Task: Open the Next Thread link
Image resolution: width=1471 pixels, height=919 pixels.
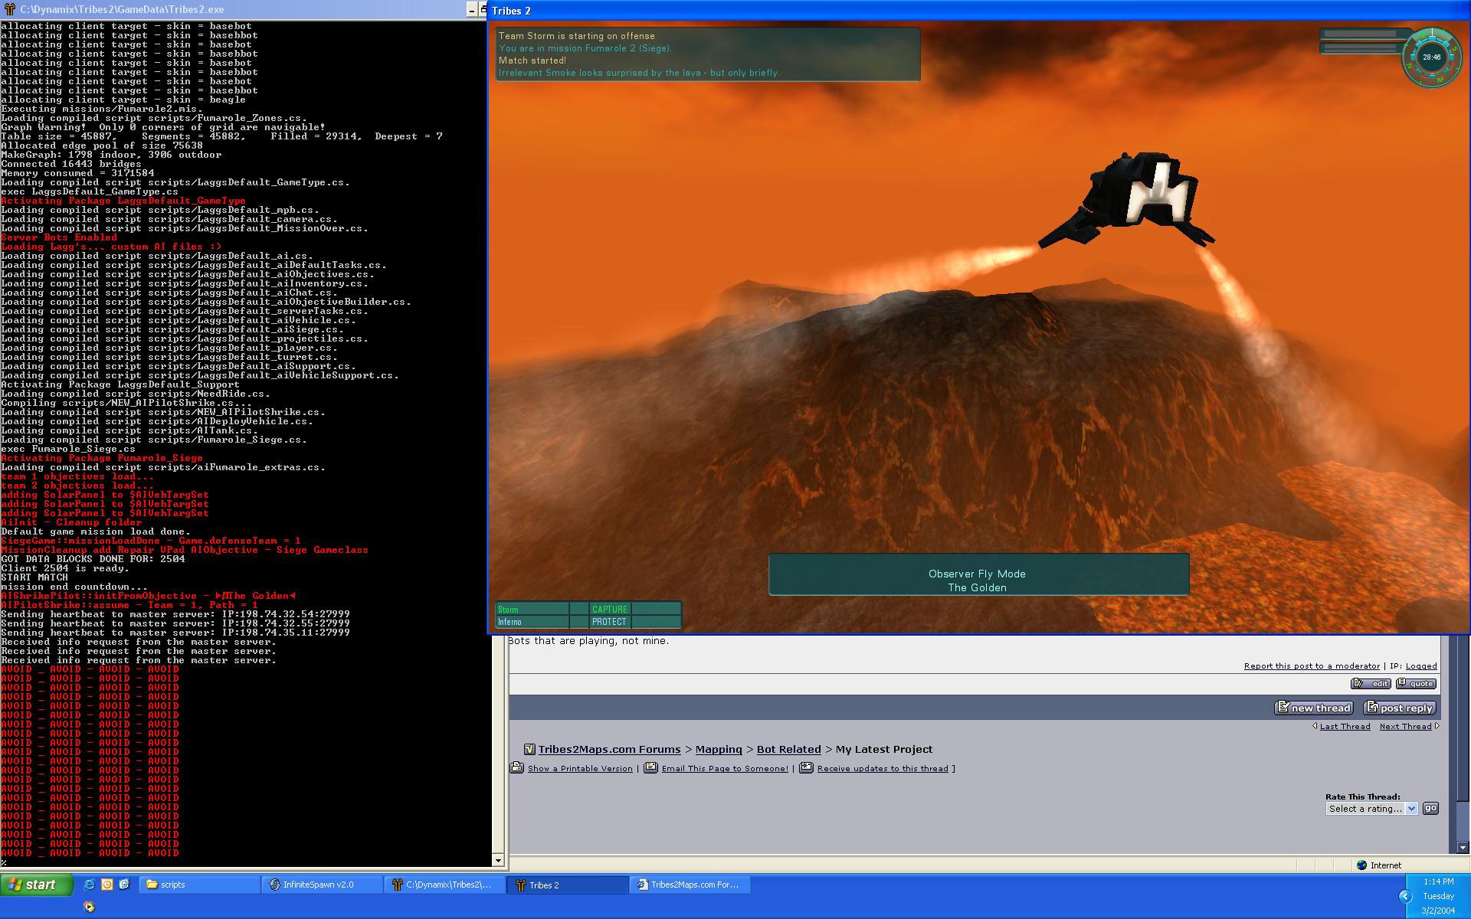Action: [x=1405, y=726]
